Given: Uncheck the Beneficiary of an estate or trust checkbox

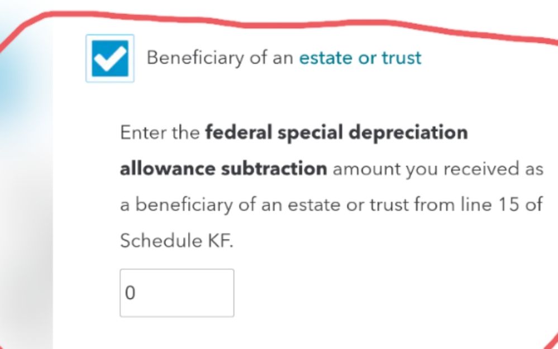Looking at the screenshot, I should tap(109, 59).
